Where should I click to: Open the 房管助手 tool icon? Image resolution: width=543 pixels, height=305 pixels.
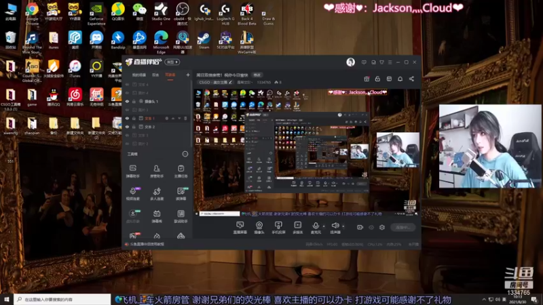(157, 168)
